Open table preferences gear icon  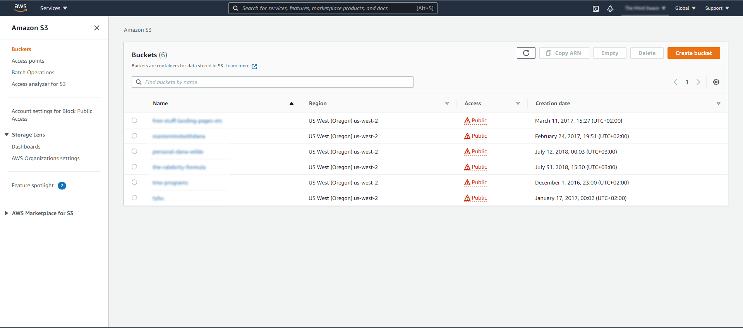pyautogui.click(x=716, y=82)
